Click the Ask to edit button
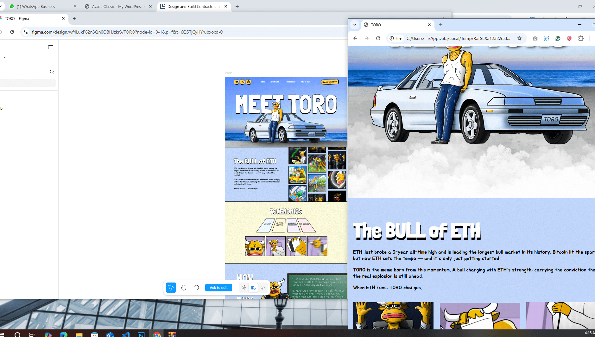This screenshot has width=595, height=337. pos(218,288)
